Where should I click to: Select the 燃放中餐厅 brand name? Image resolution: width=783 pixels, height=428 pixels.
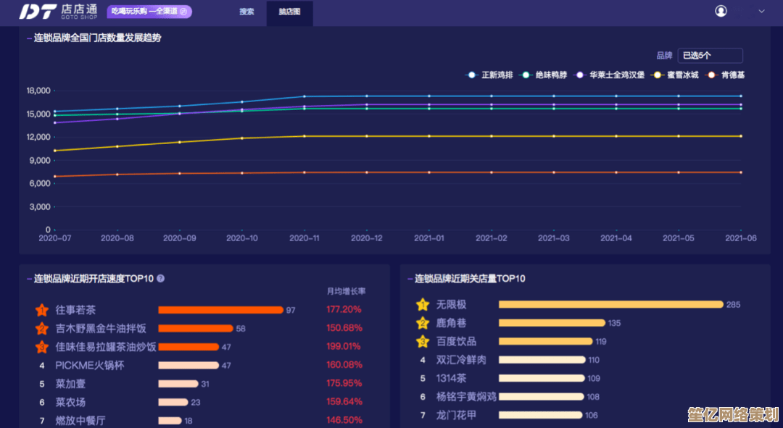click(80, 421)
